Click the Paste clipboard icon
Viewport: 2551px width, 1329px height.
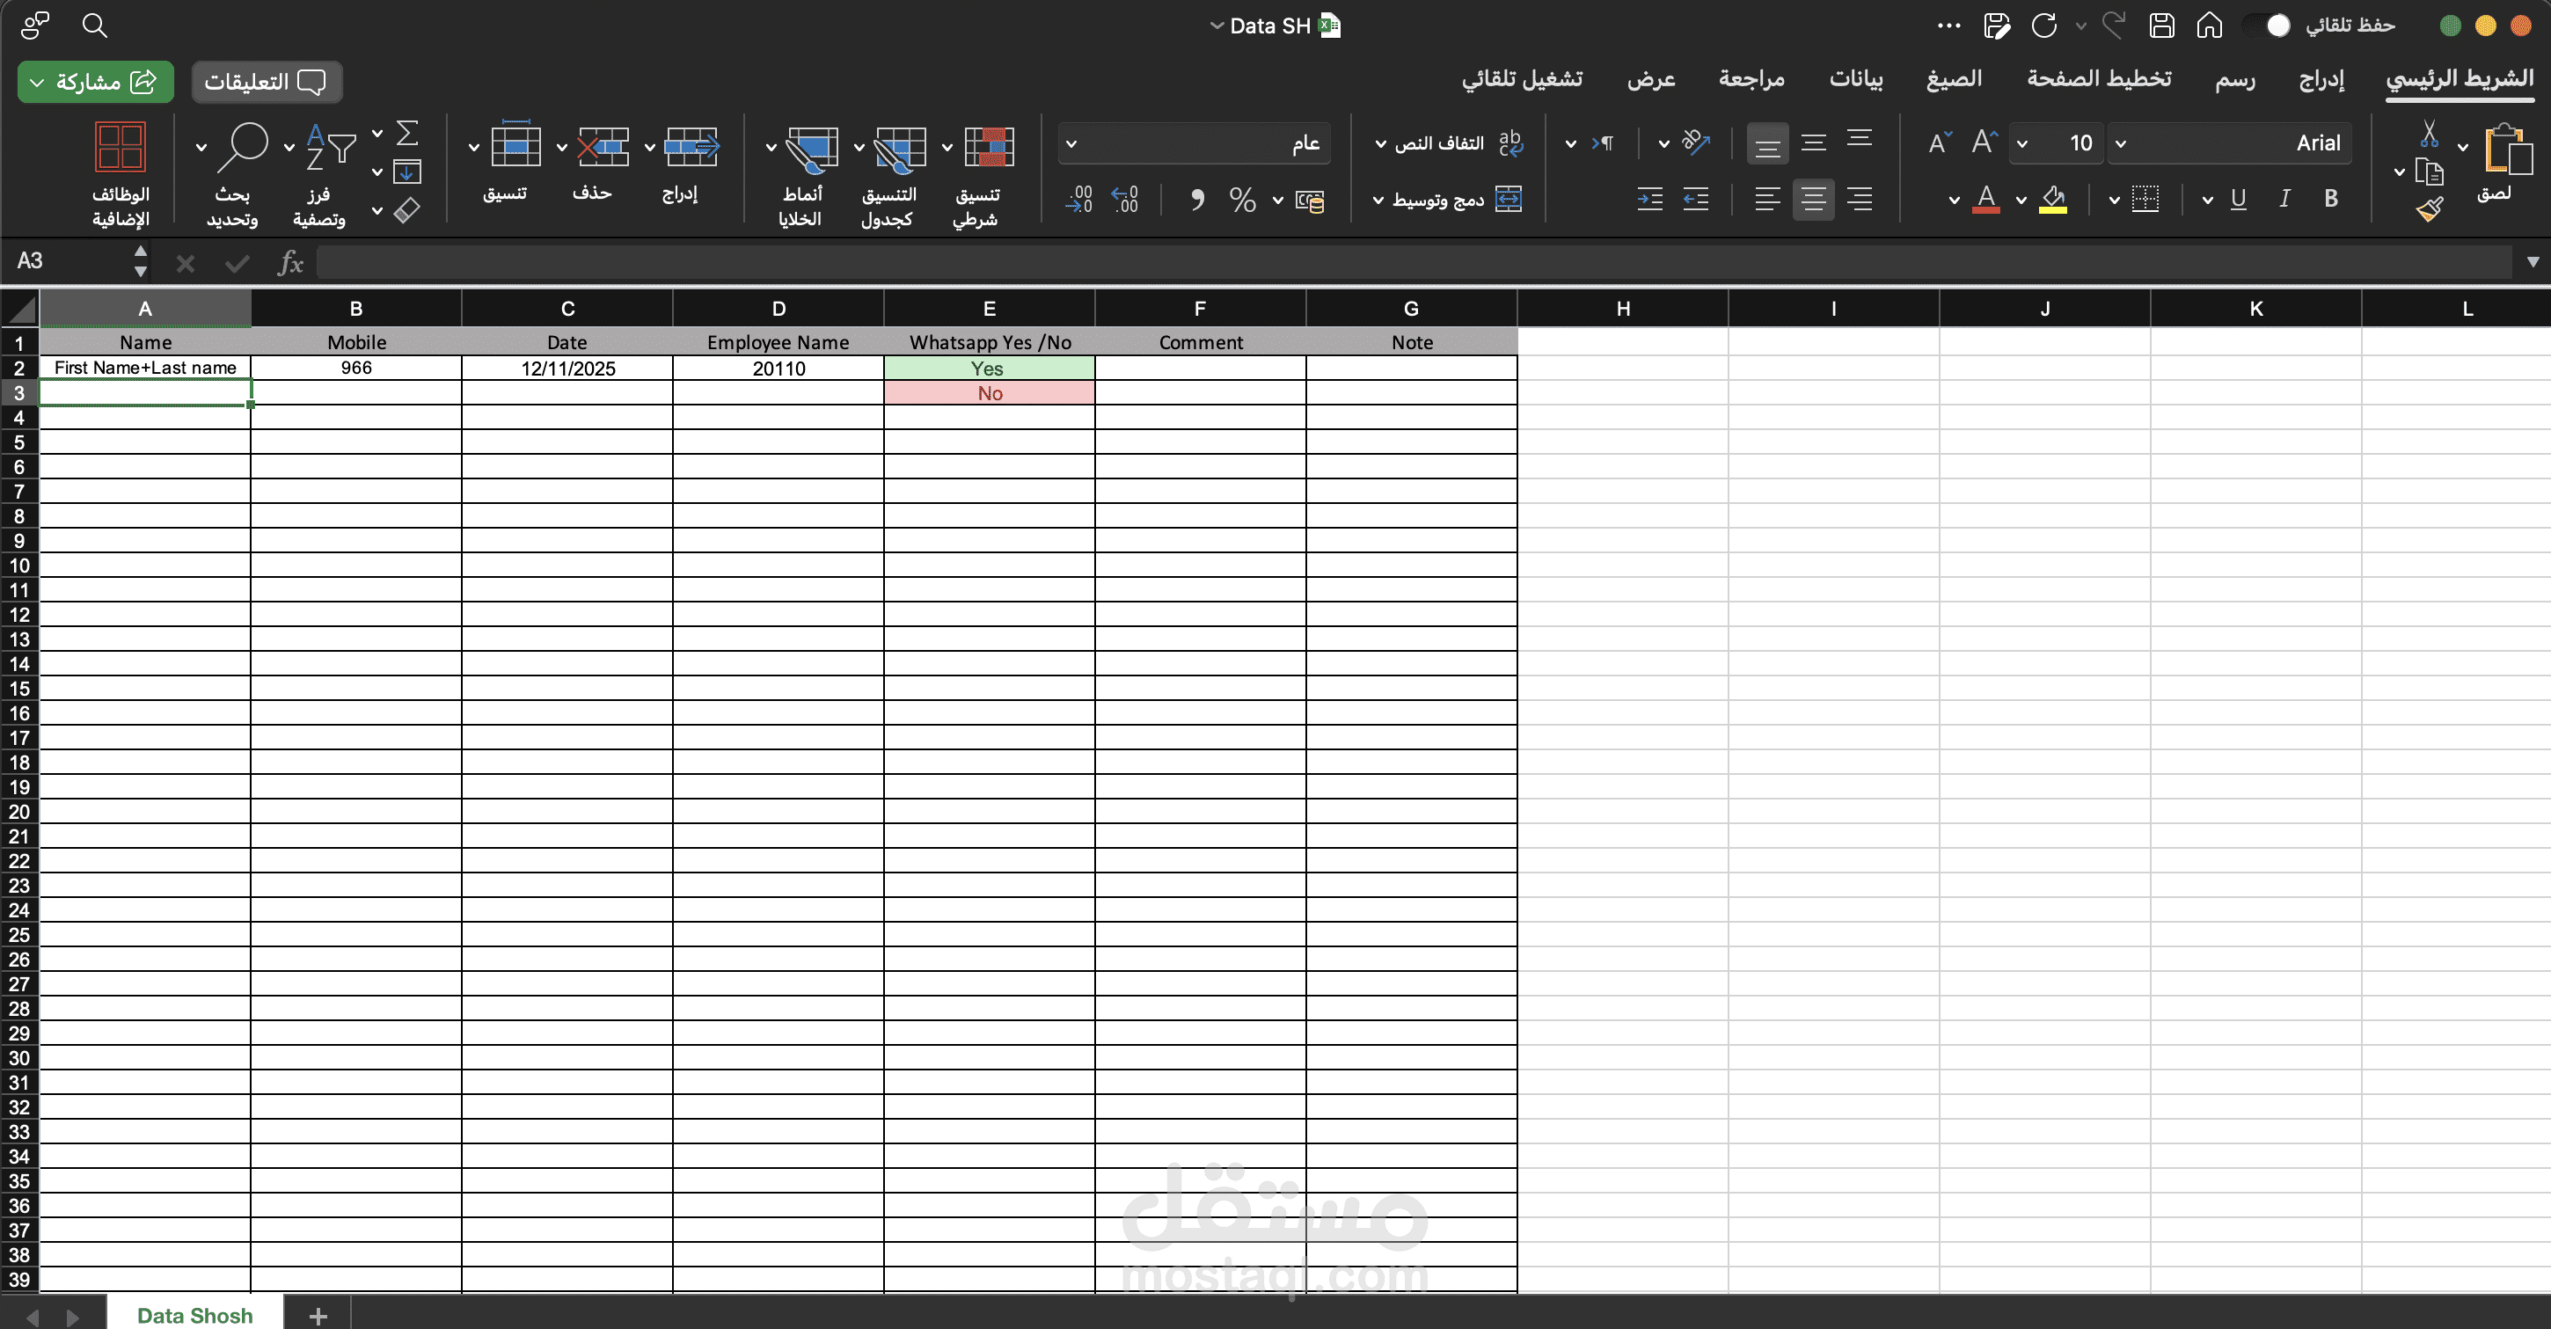click(2507, 150)
